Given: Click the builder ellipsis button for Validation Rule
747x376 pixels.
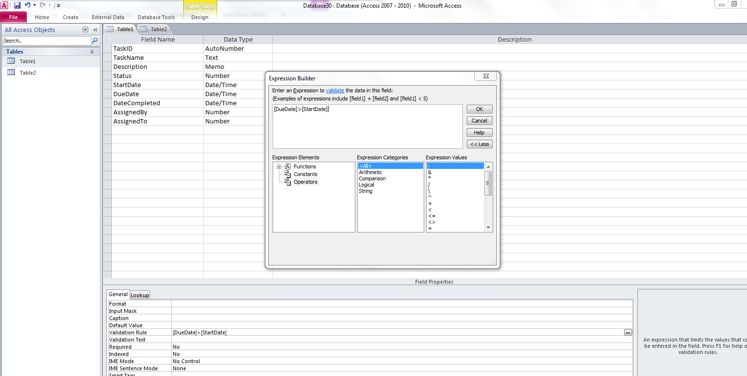Looking at the screenshot, I should coord(628,332).
